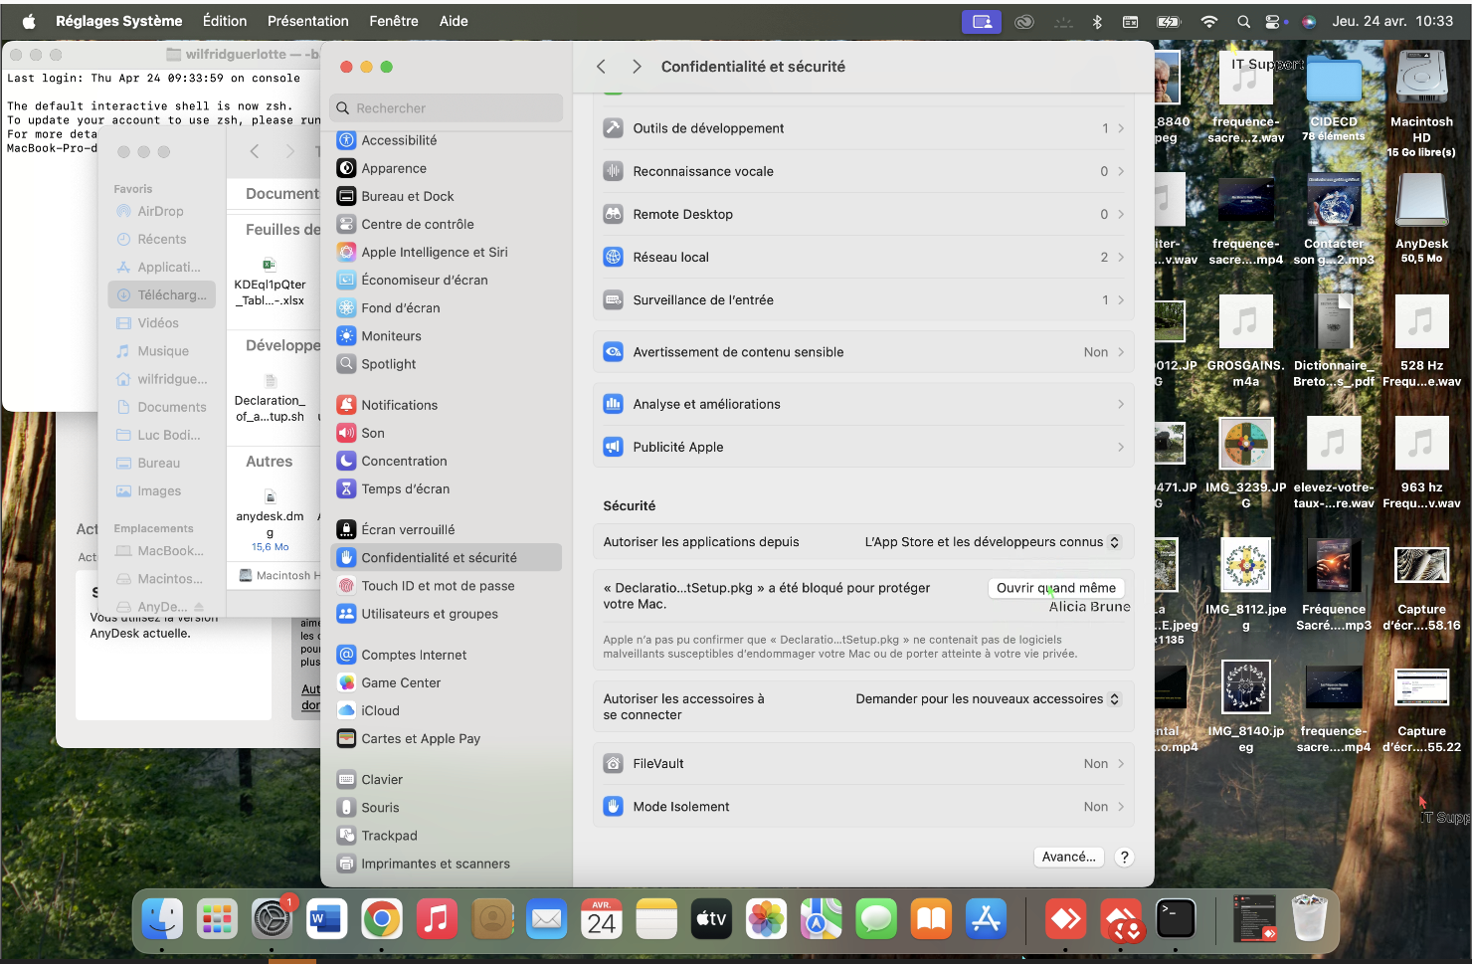Image resolution: width=1472 pixels, height=964 pixels.
Task: Open the Notifications settings pane
Action: point(399,405)
